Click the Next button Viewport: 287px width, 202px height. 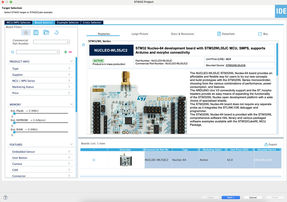point(231,197)
